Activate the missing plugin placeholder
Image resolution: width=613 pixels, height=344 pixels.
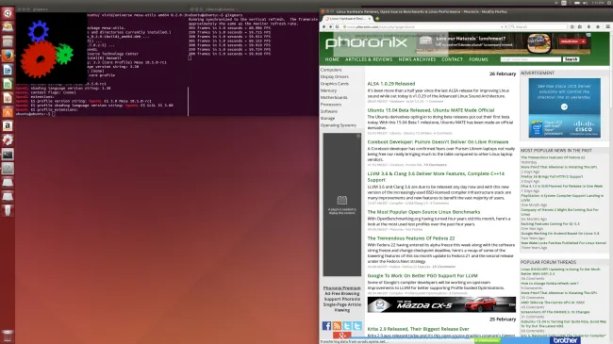tap(342, 205)
